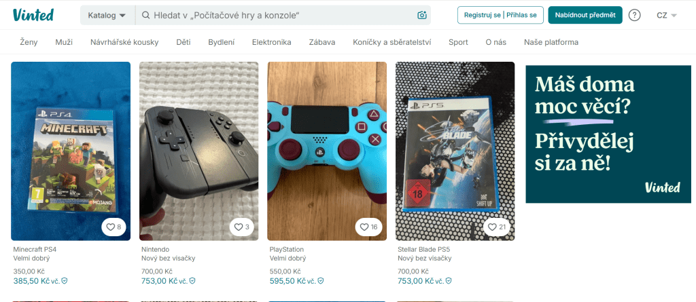
Task: Open the Elektronika category menu
Action: click(272, 42)
